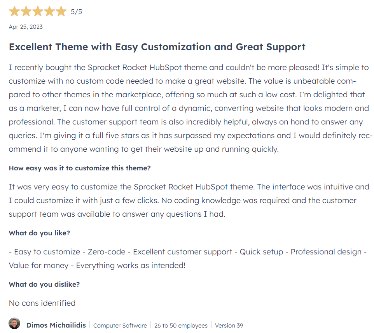
Task: Click the 'What do you dislike?' heading
Action: [x=44, y=284]
